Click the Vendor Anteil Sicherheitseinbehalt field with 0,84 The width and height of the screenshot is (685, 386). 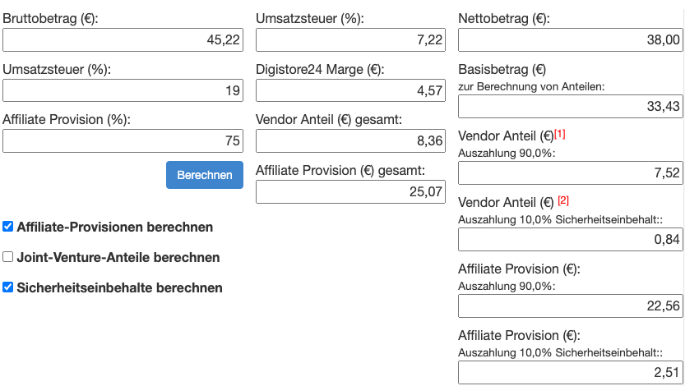pyautogui.click(x=571, y=239)
